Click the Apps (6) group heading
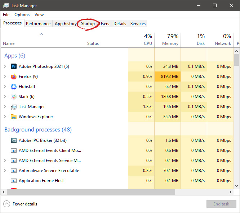The width and height of the screenshot is (240, 213). [15, 56]
